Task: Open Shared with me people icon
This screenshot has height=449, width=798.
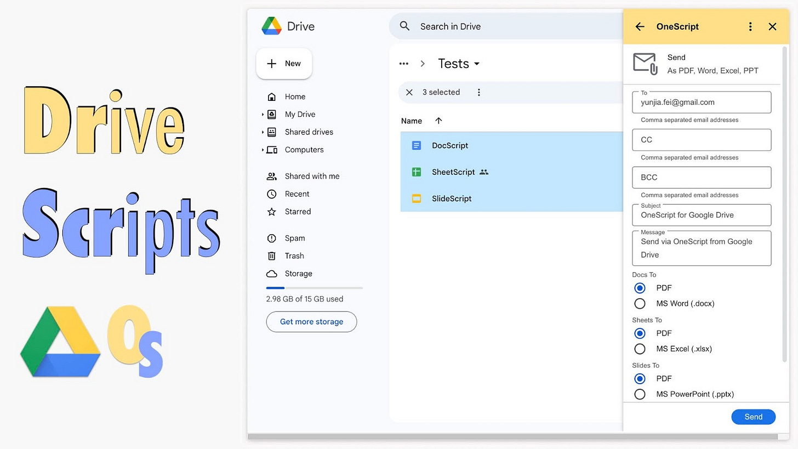Action: point(271,176)
